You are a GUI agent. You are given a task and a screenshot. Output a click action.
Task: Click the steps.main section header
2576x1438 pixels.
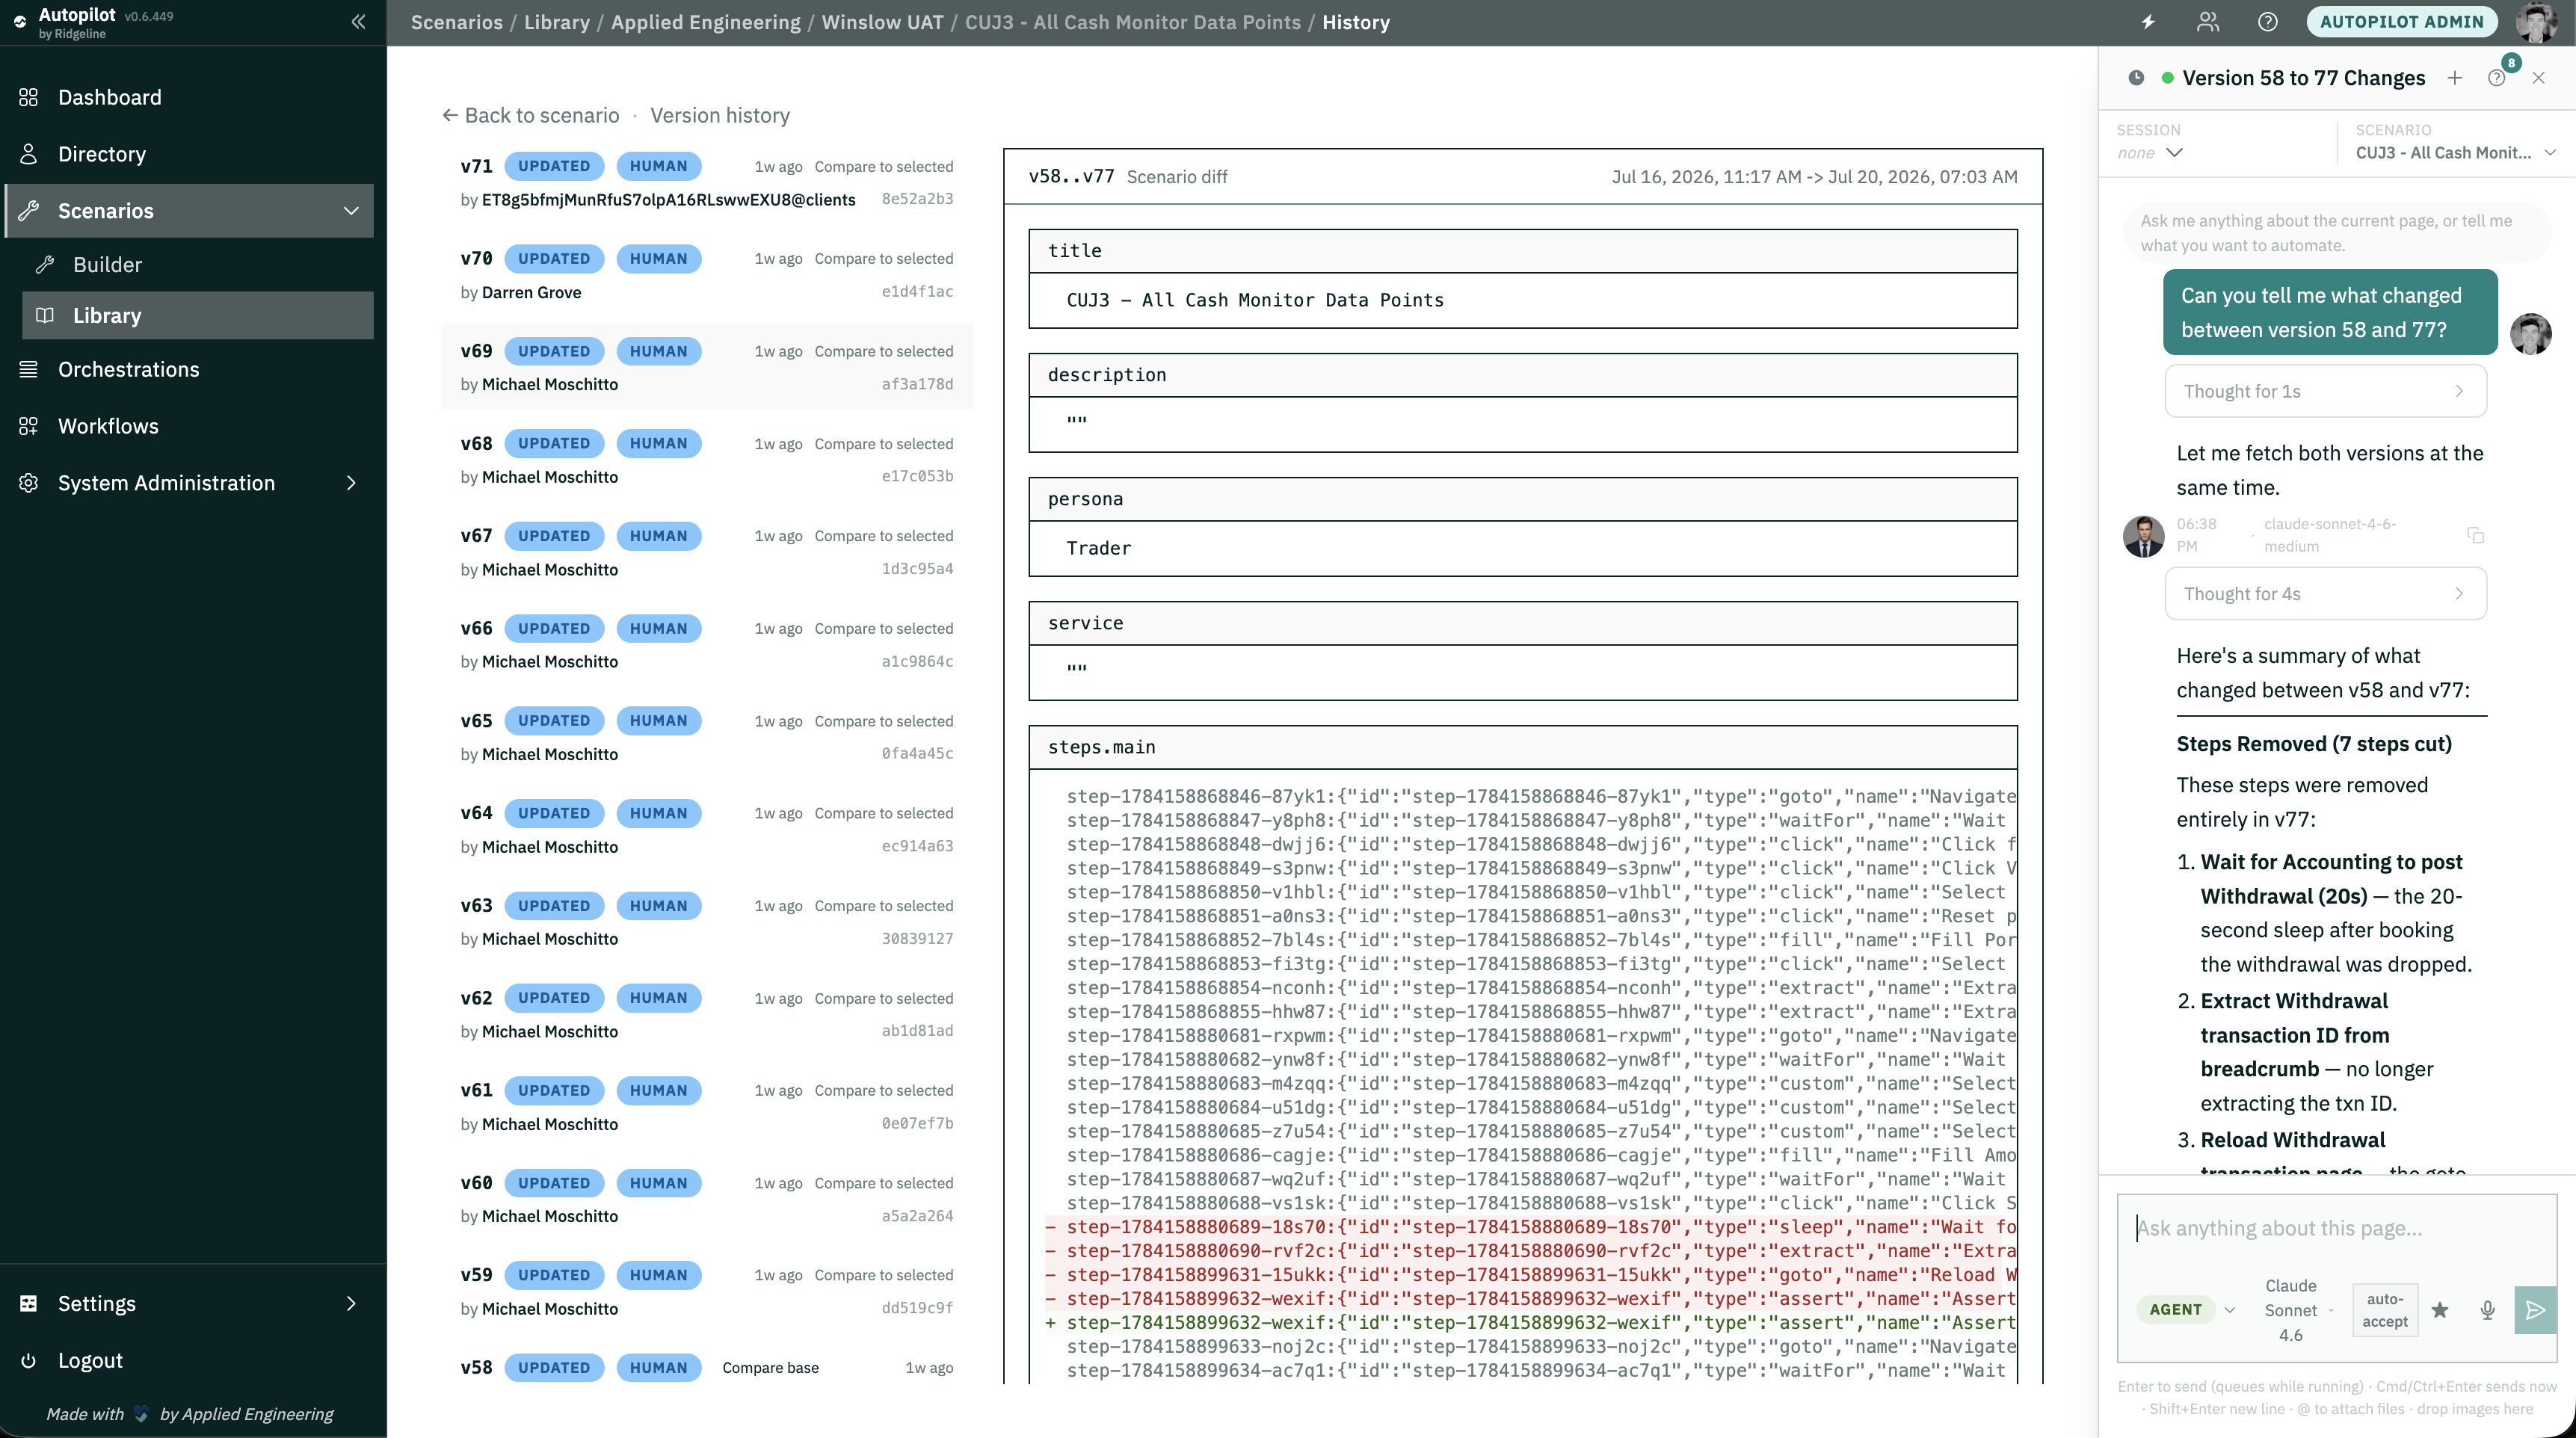1522,747
